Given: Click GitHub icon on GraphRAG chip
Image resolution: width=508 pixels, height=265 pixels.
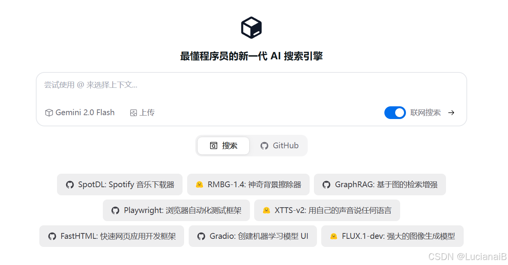Looking at the screenshot, I should (327, 185).
